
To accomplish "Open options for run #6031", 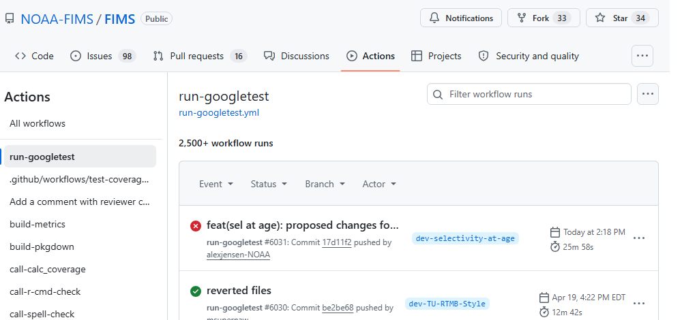I will tap(638, 238).
